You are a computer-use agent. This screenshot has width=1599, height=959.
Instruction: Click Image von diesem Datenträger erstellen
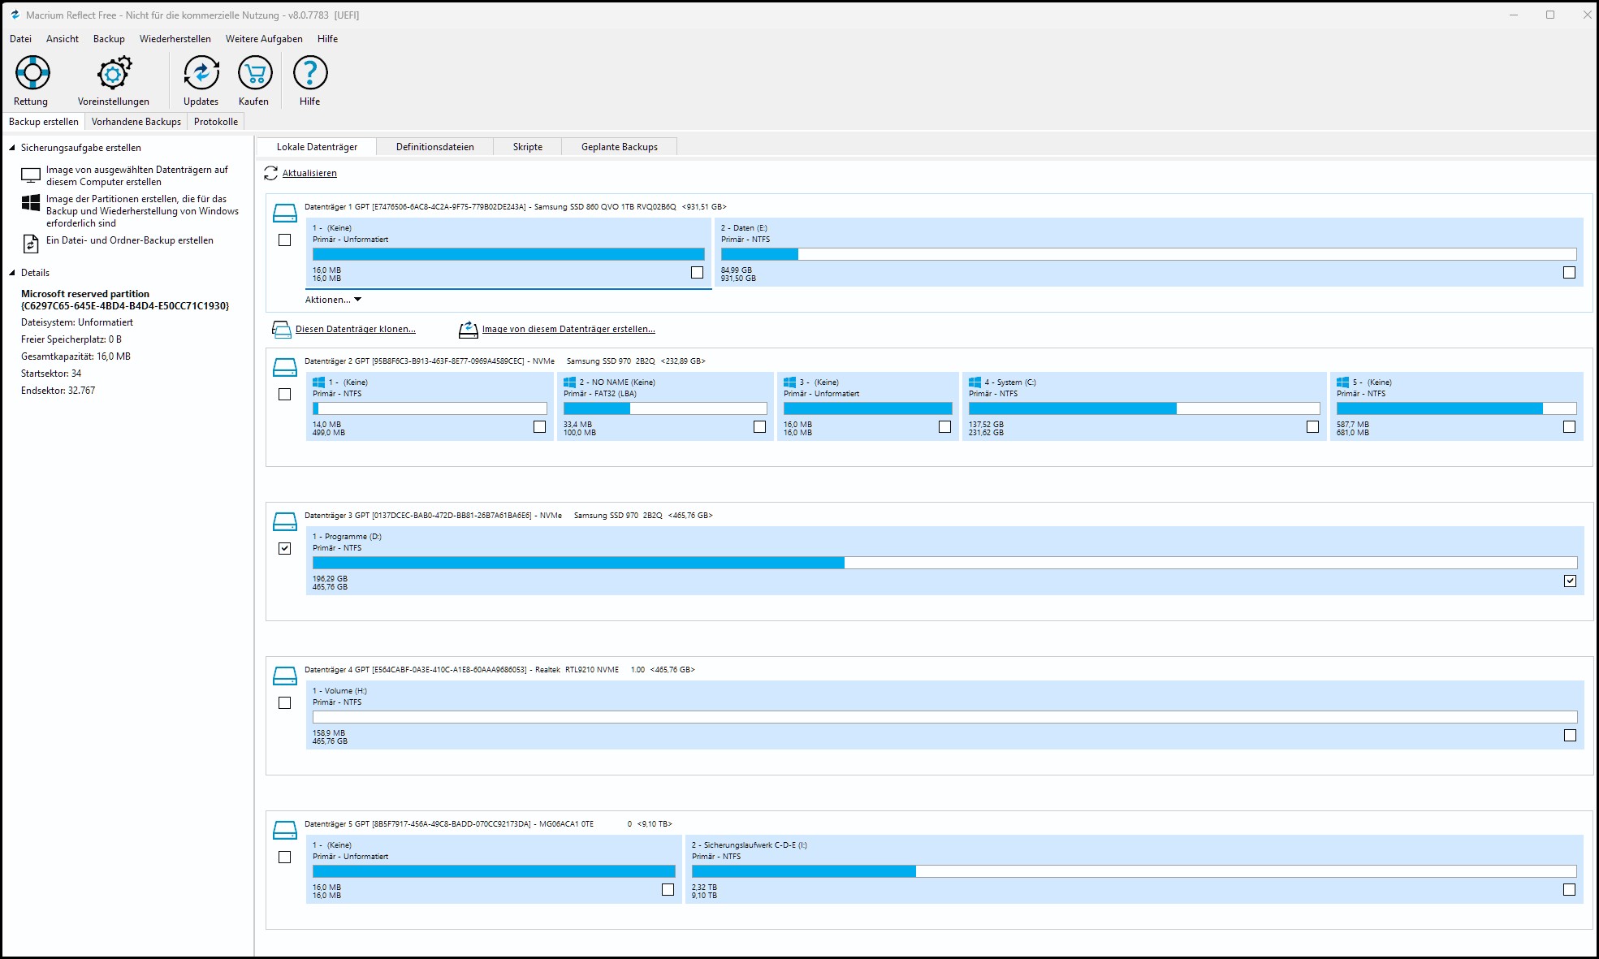(x=568, y=329)
